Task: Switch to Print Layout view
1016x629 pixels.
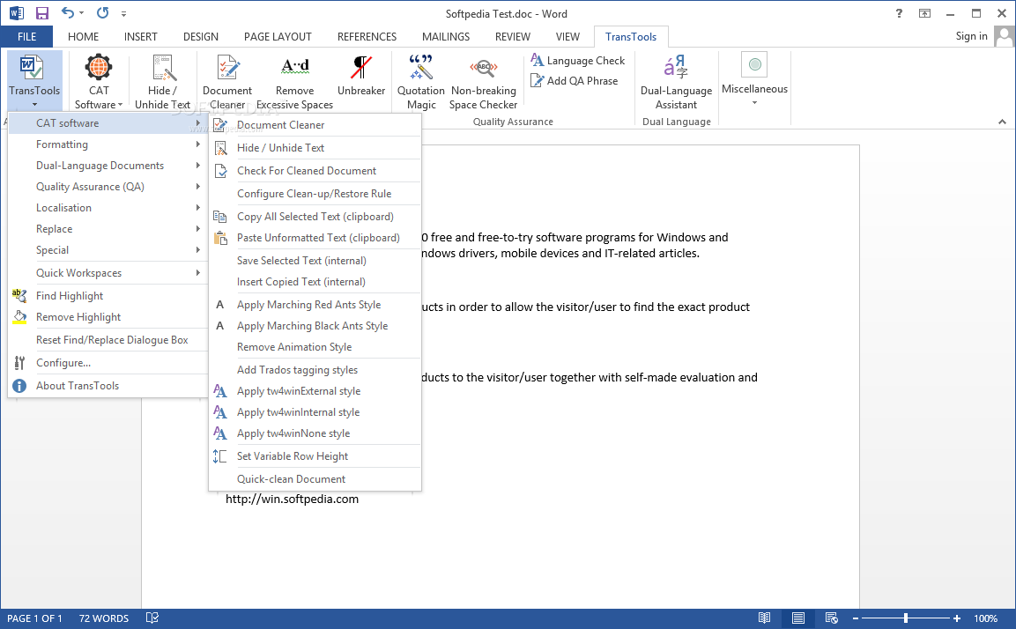Action: coord(798,618)
